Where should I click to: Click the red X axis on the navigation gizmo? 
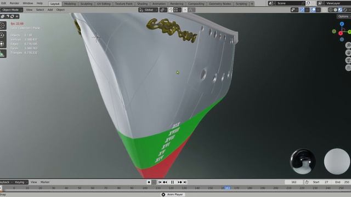[341, 33]
